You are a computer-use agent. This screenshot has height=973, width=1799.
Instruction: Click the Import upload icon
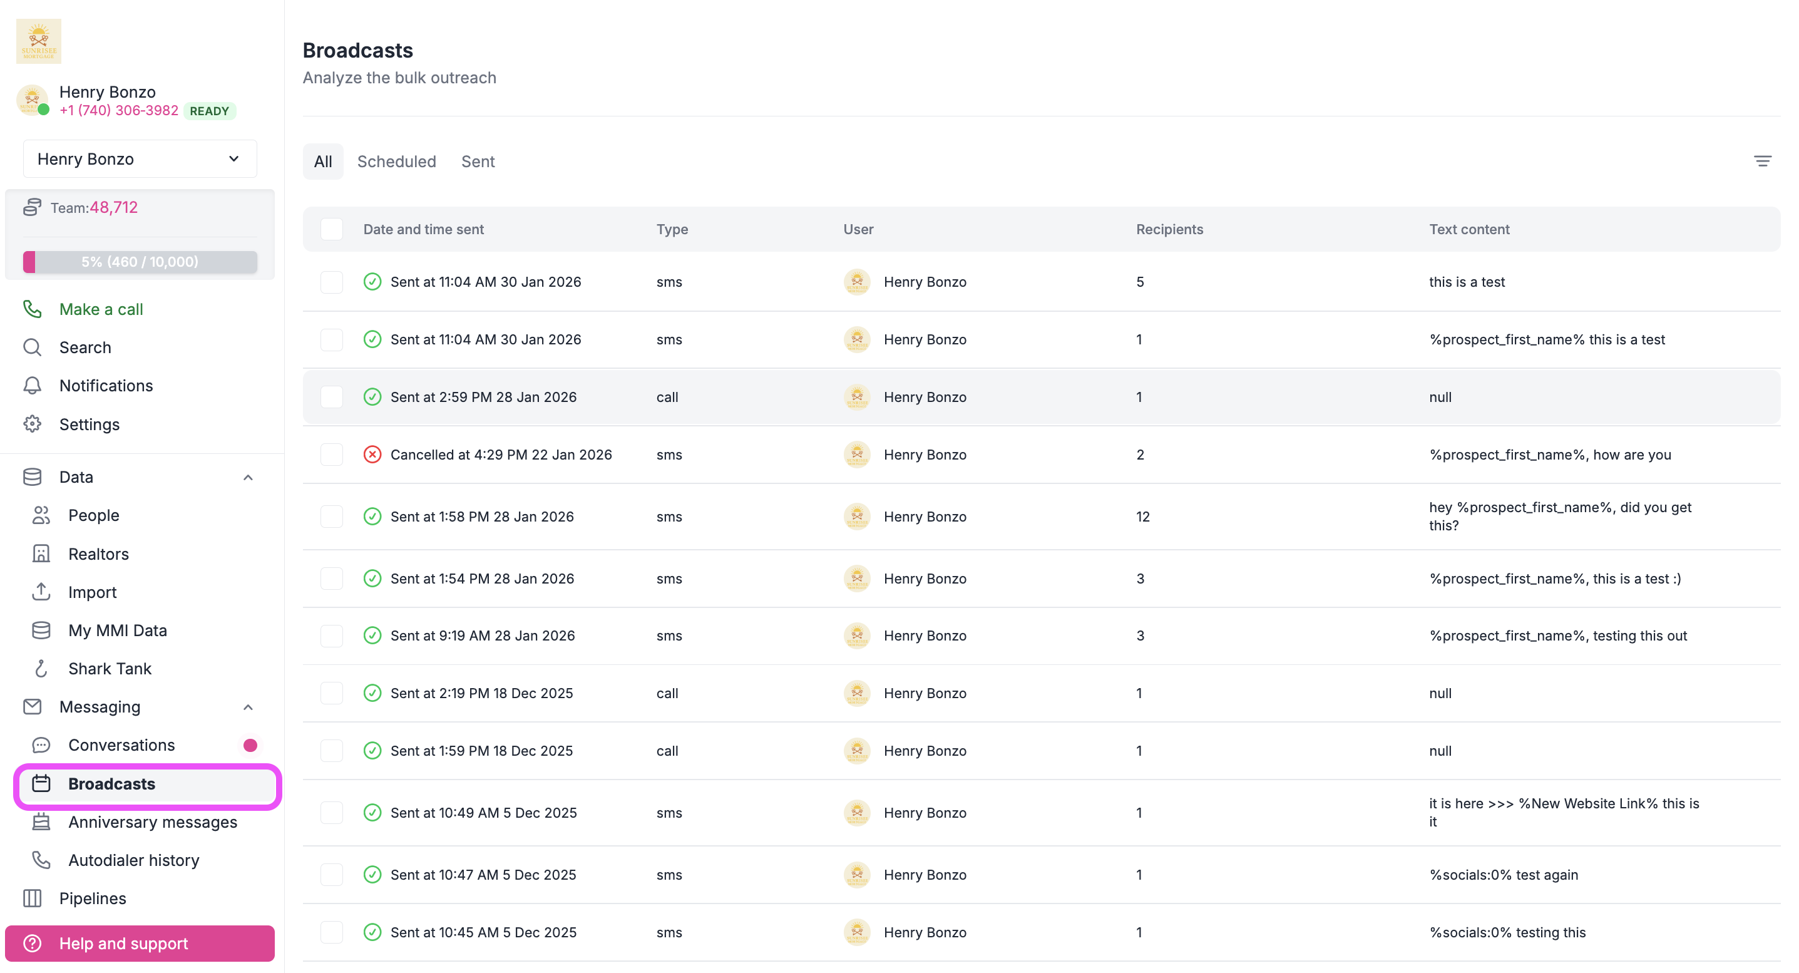point(41,592)
